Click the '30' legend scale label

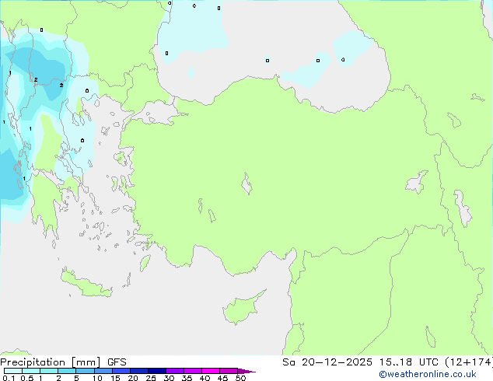169,378
